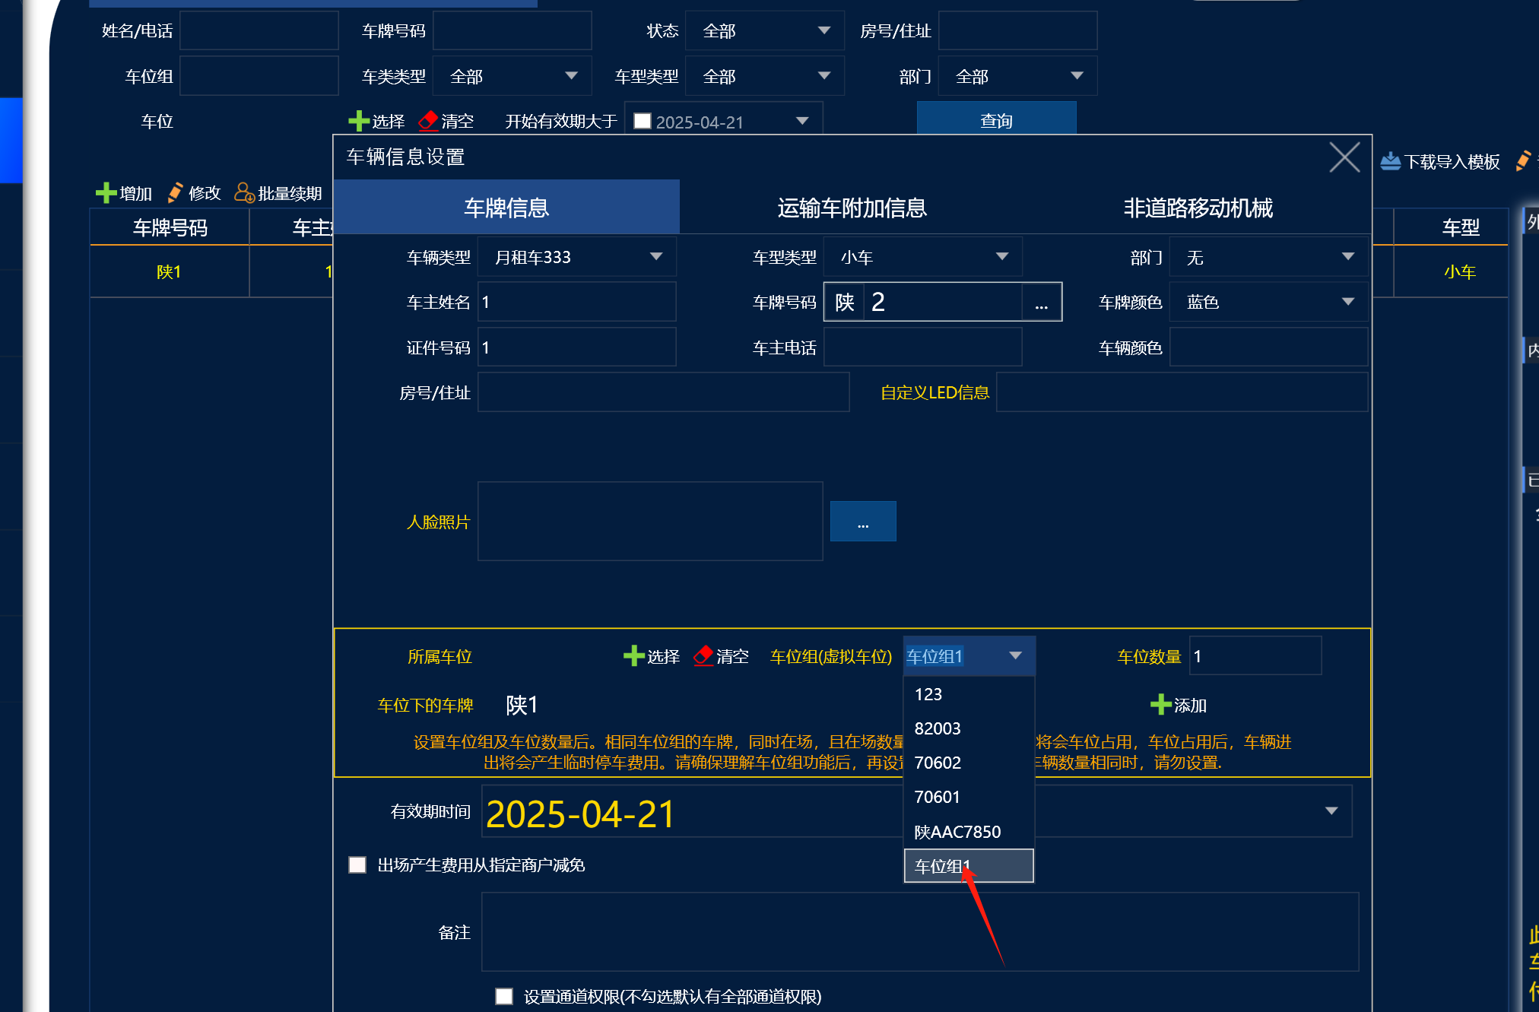Click 姓名/电话 search input field
1539x1012 pixels.
(x=259, y=30)
